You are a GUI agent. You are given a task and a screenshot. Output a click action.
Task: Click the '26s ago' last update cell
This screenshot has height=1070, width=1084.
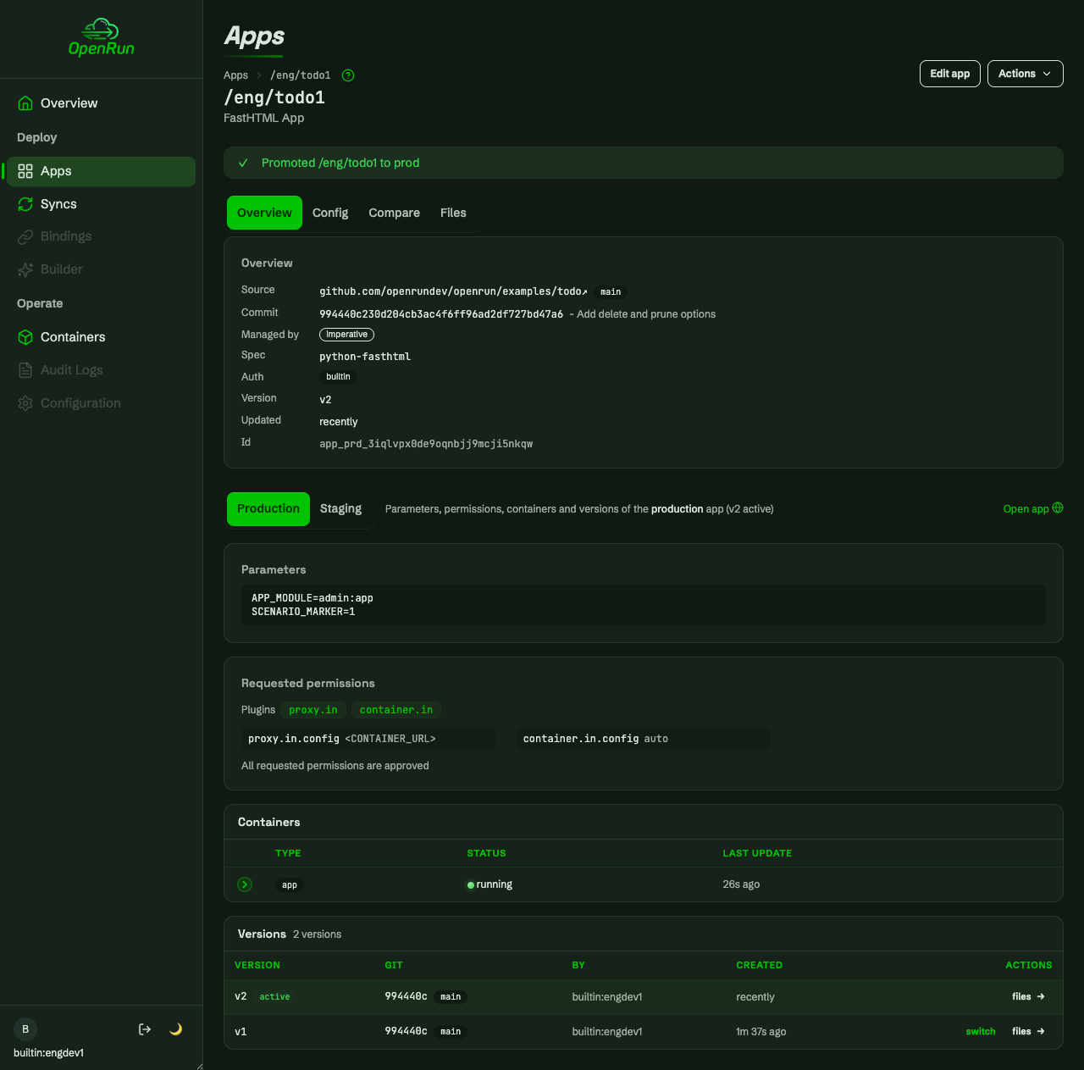point(741,884)
